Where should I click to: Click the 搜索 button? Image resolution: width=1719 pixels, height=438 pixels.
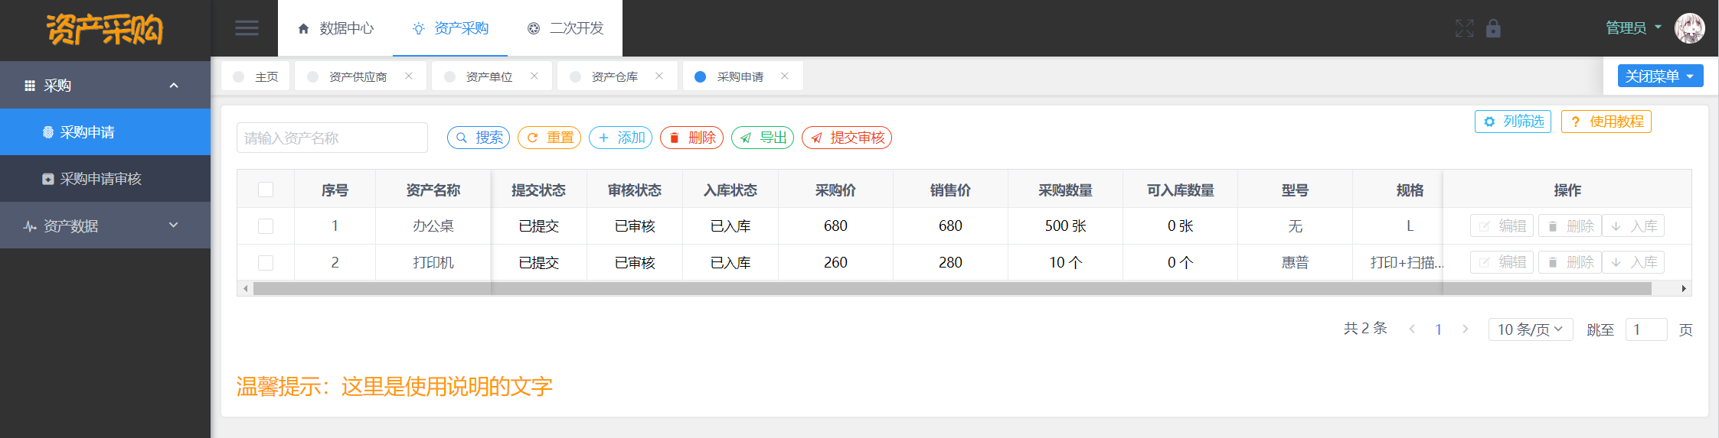[x=479, y=138]
